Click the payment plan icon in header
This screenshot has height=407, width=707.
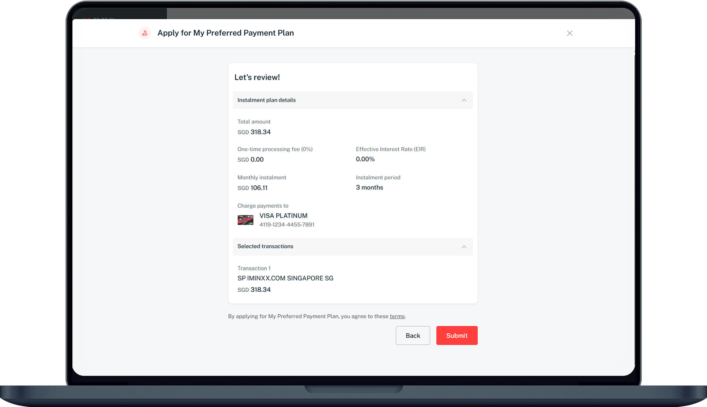point(145,33)
